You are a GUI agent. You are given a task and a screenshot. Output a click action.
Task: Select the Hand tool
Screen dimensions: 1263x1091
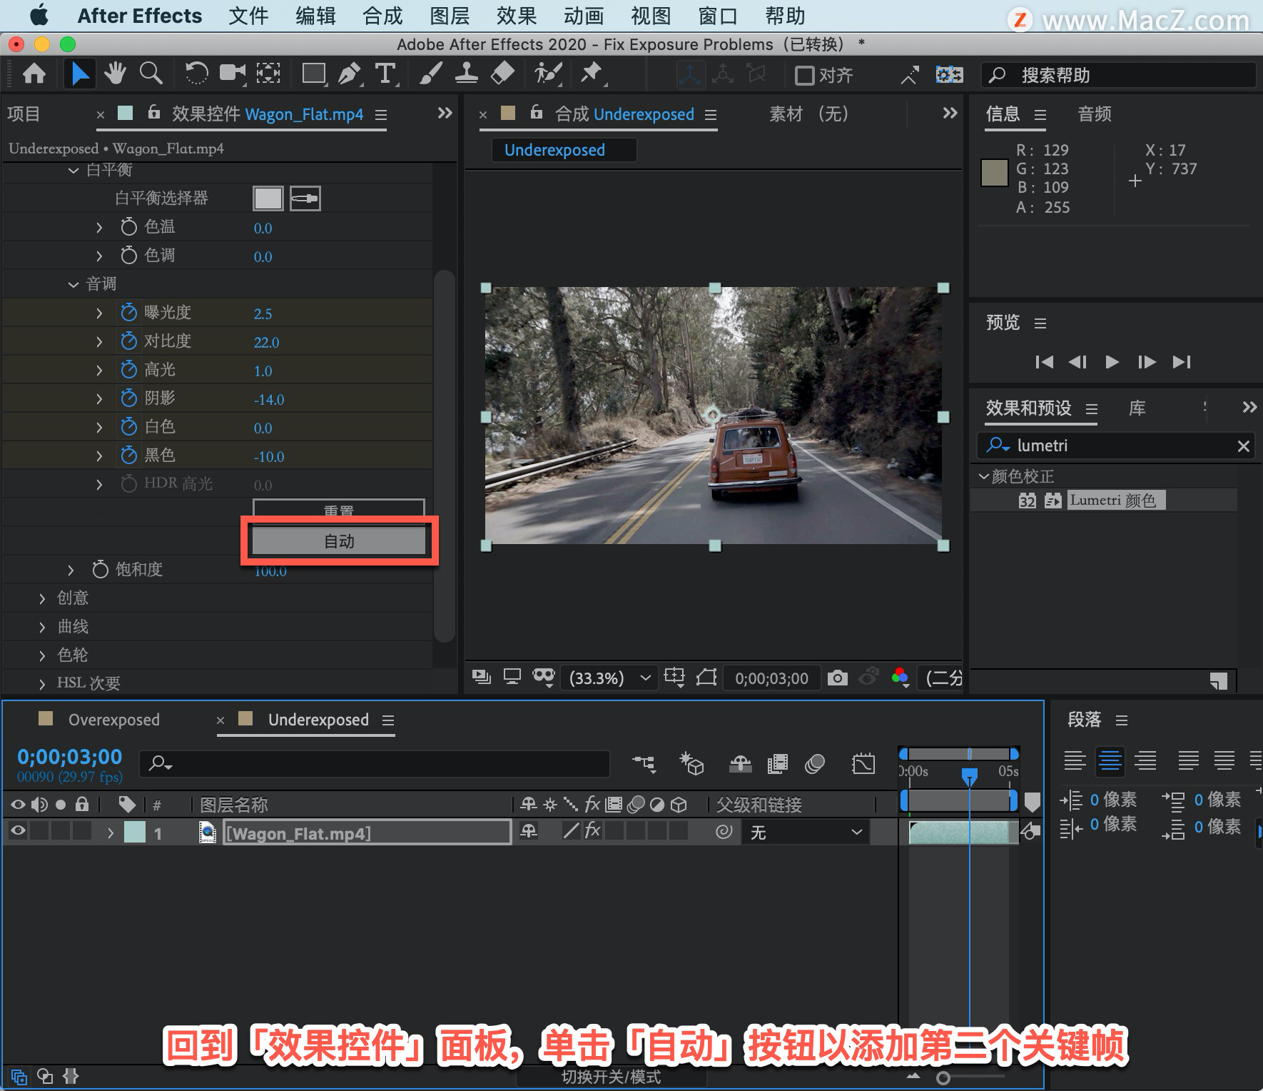(x=115, y=74)
